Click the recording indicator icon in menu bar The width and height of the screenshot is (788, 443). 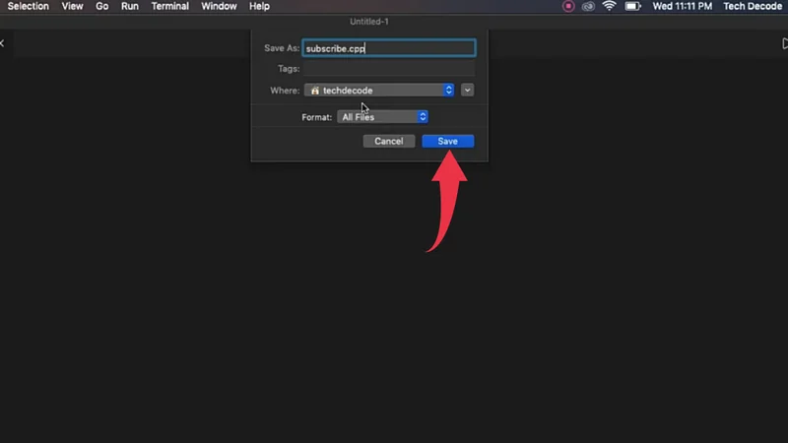coord(568,6)
